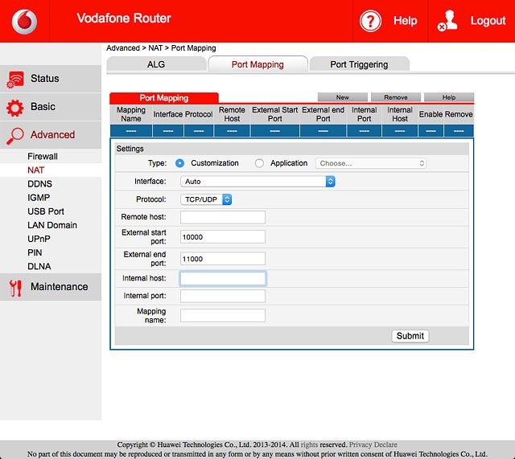515x459 pixels.
Task: Submit the port mapping settings
Action: pyautogui.click(x=410, y=336)
